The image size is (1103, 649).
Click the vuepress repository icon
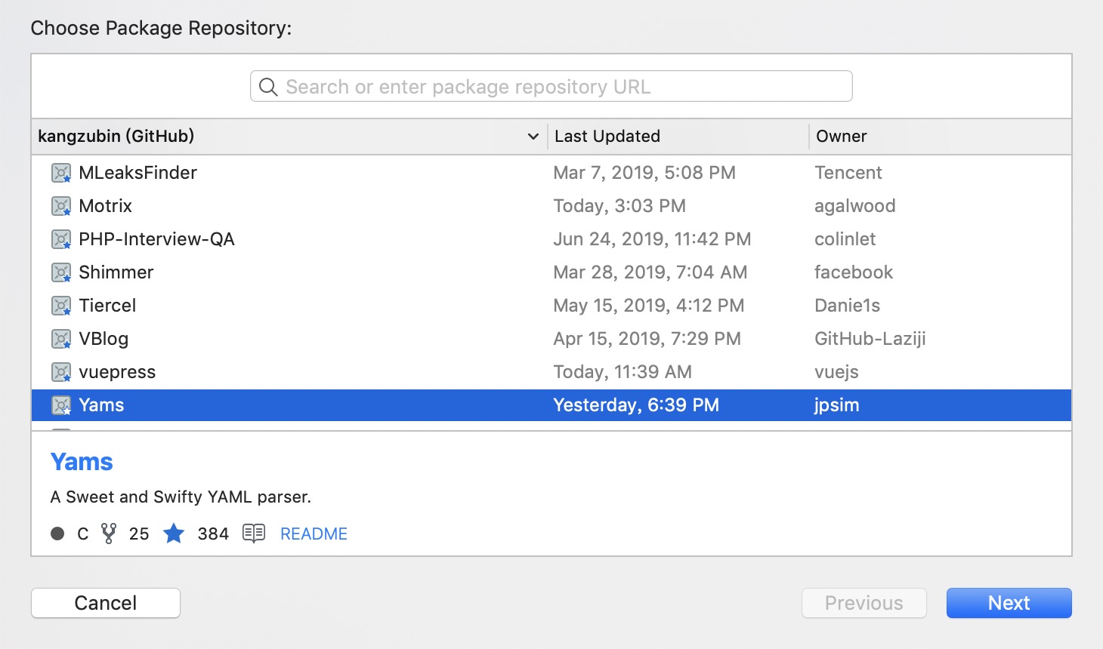pos(61,372)
